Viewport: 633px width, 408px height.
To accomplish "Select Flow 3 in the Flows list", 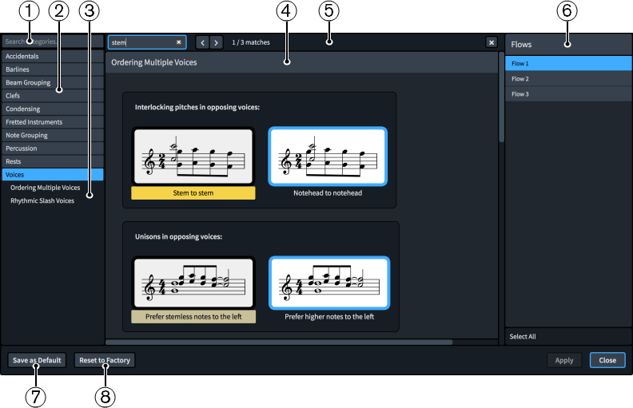I will pos(568,94).
